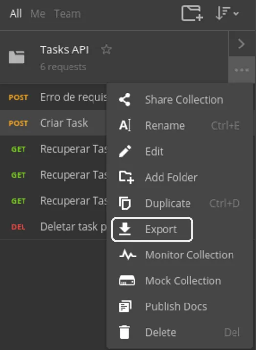Click the rename text-cursor icon
This screenshot has height=350, width=256.
(x=125, y=125)
